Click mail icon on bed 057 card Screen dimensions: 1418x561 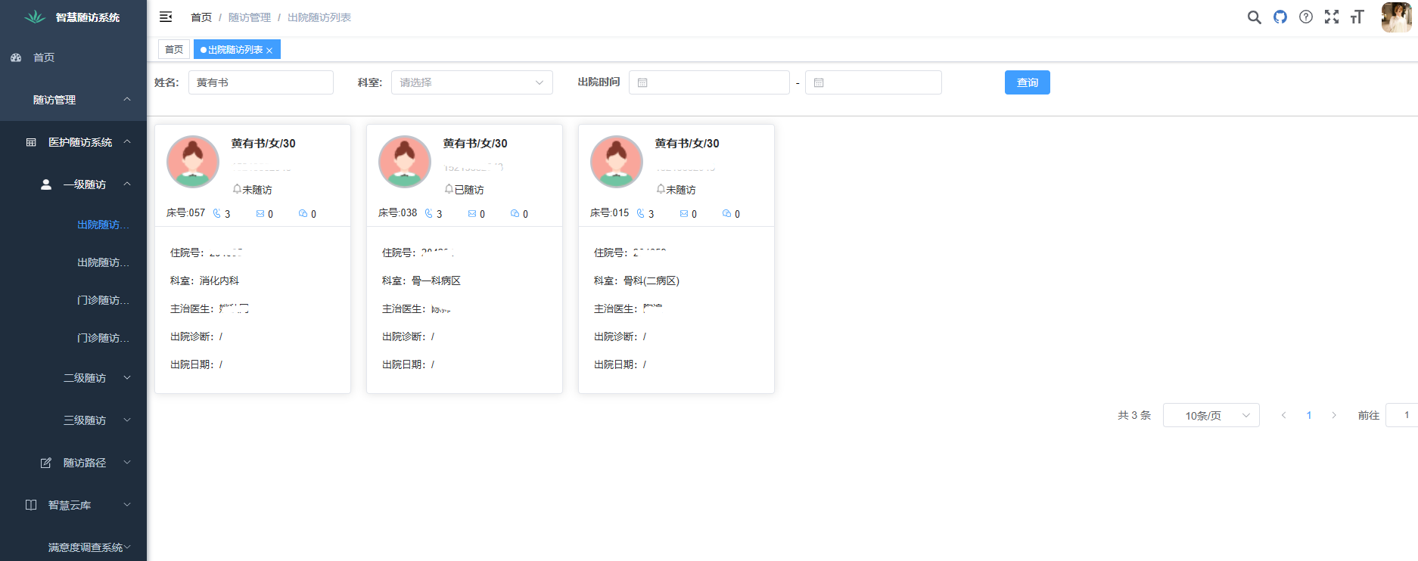point(260,214)
